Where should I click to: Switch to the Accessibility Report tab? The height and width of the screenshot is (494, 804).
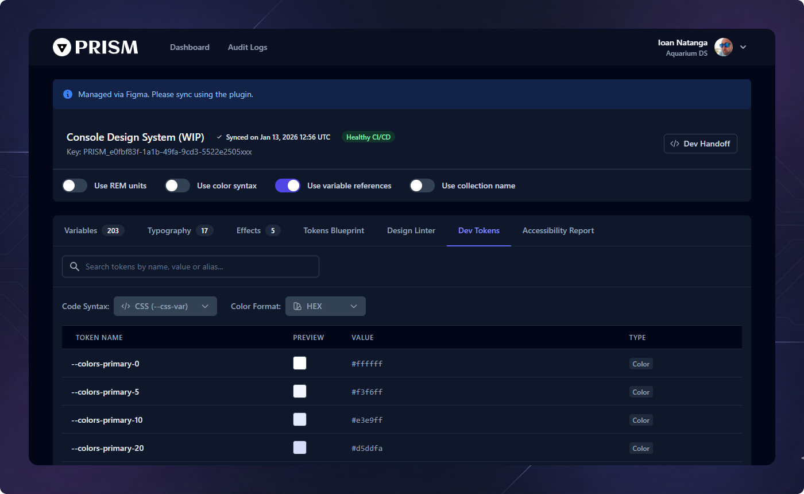(x=558, y=230)
